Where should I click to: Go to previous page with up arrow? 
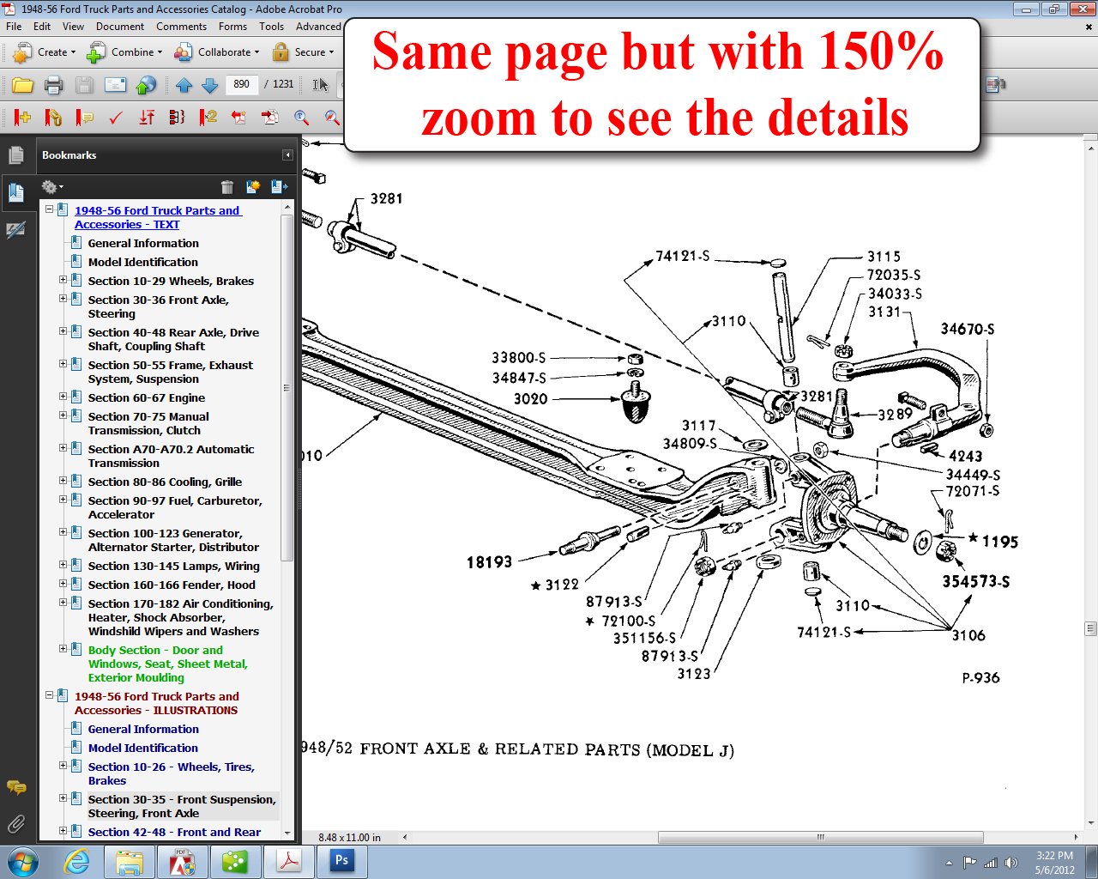[184, 85]
